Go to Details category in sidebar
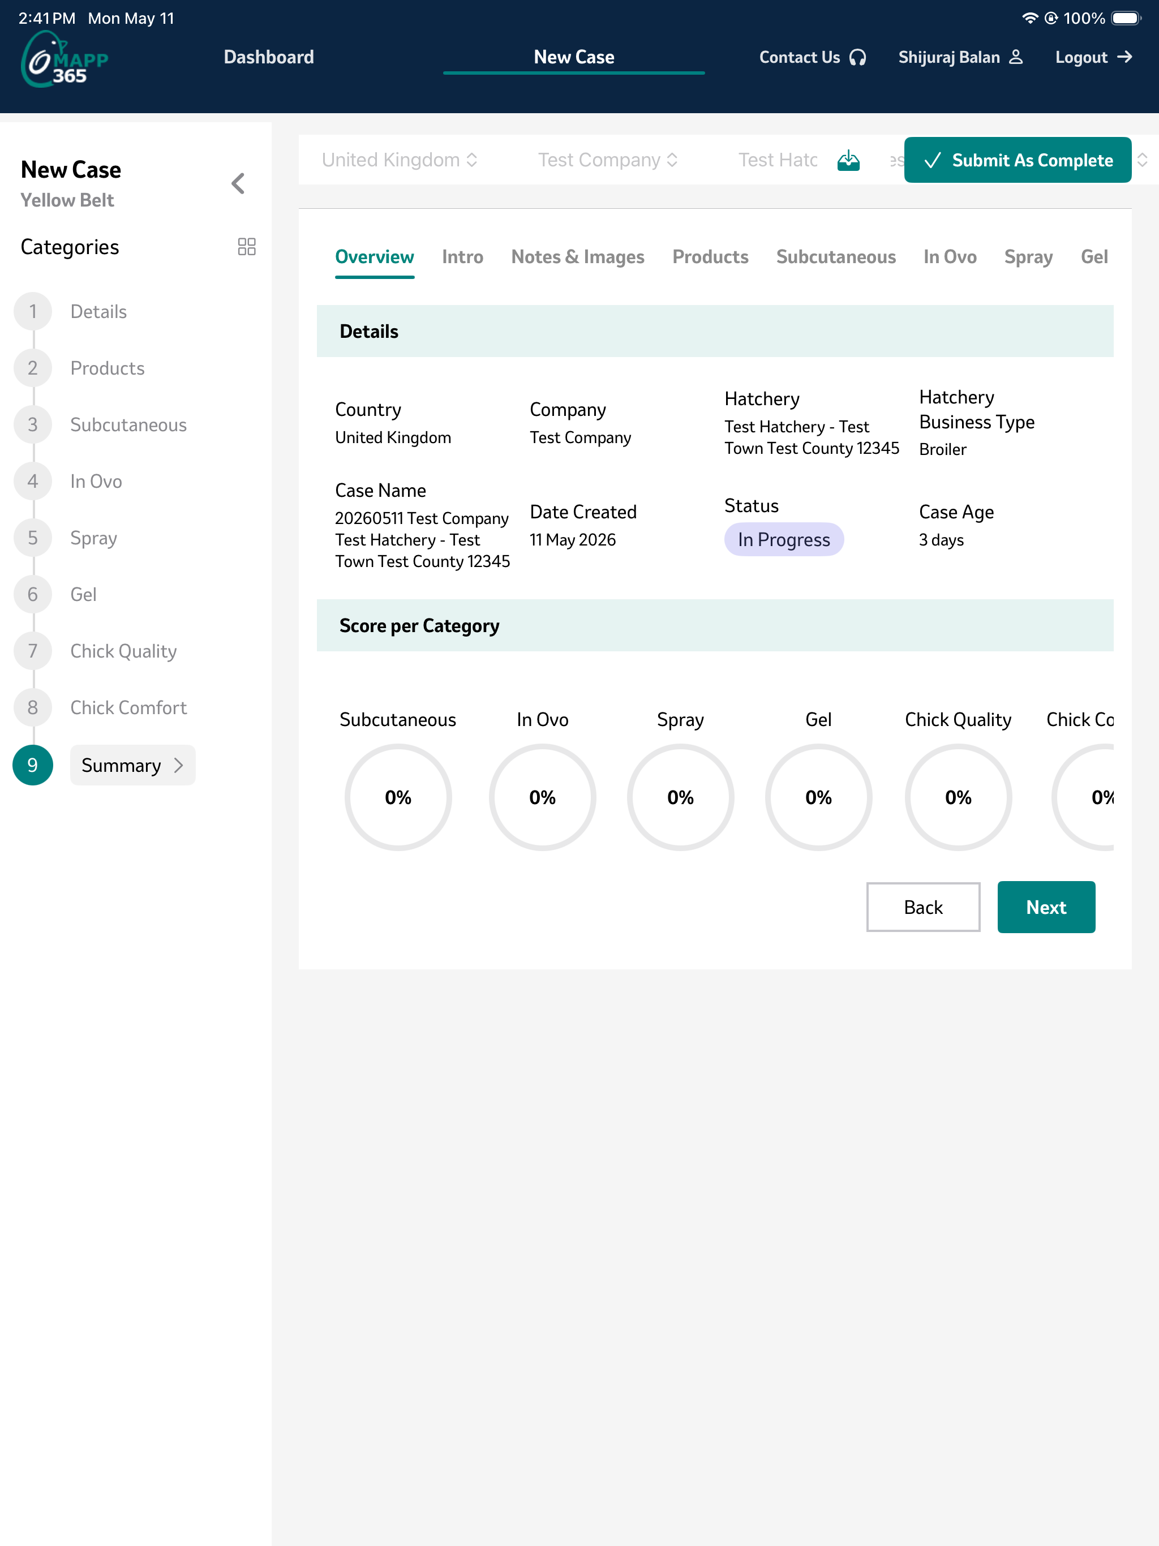This screenshot has width=1159, height=1546. tap(98, 312)
